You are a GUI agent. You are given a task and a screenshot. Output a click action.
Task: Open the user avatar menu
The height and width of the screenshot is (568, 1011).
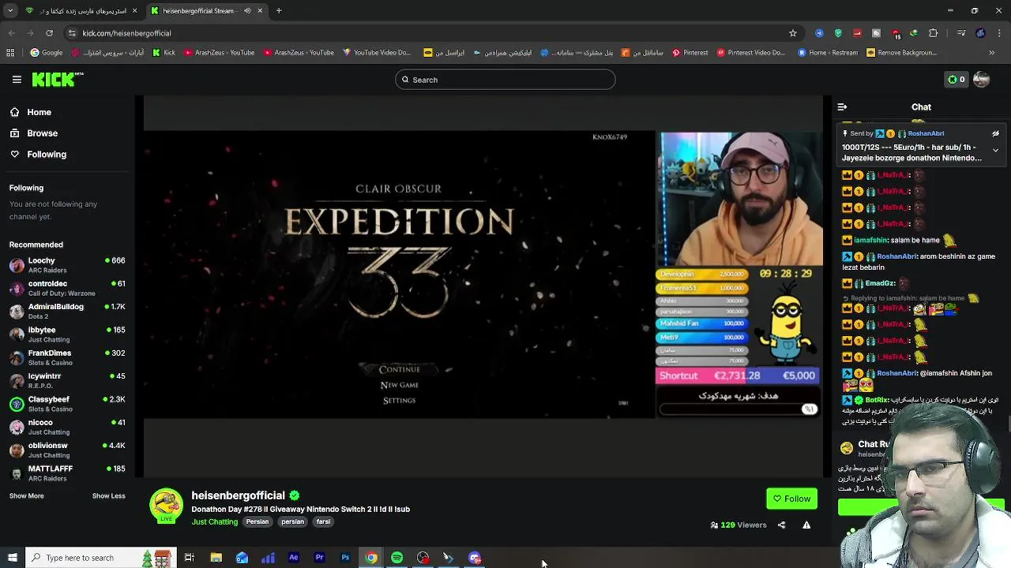(x=981, y=79)
